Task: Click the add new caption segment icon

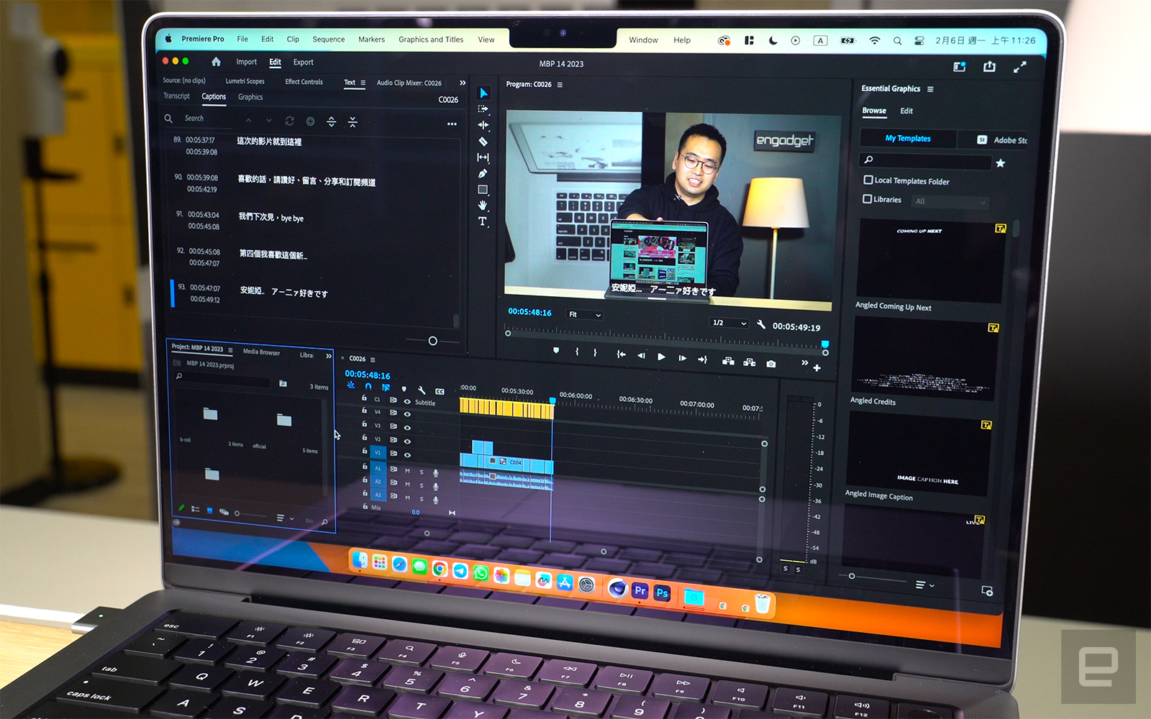Action: click(x=310, y=122)
